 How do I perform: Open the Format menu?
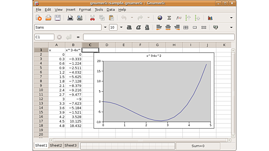pyautogui.click(x=85, y=10)
